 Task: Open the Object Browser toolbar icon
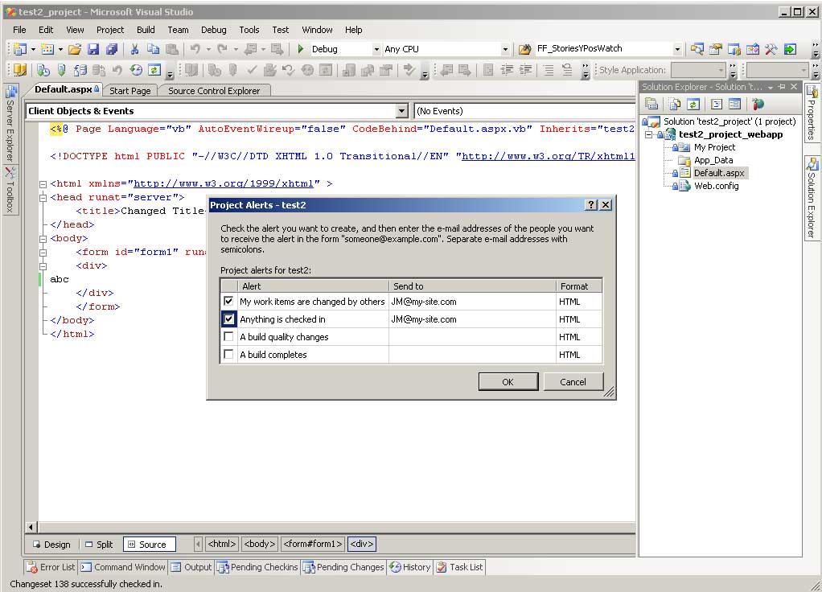tap(752, 49)
